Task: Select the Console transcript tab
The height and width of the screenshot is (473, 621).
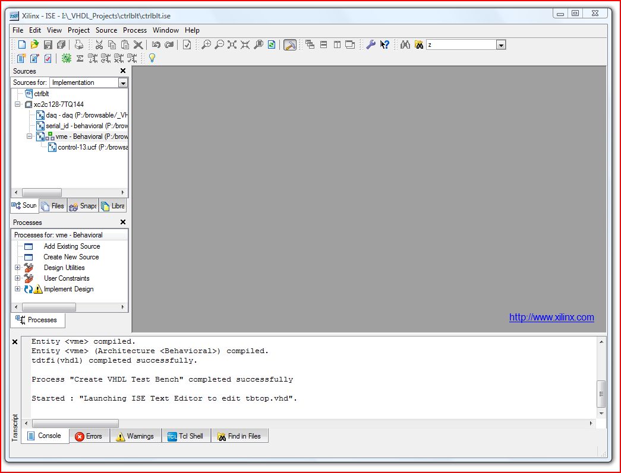Action: pyautogui.click(x=45, y=436)
